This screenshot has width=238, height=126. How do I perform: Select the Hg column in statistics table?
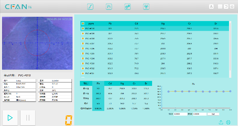pyautogui.click(x=122, y=83)
